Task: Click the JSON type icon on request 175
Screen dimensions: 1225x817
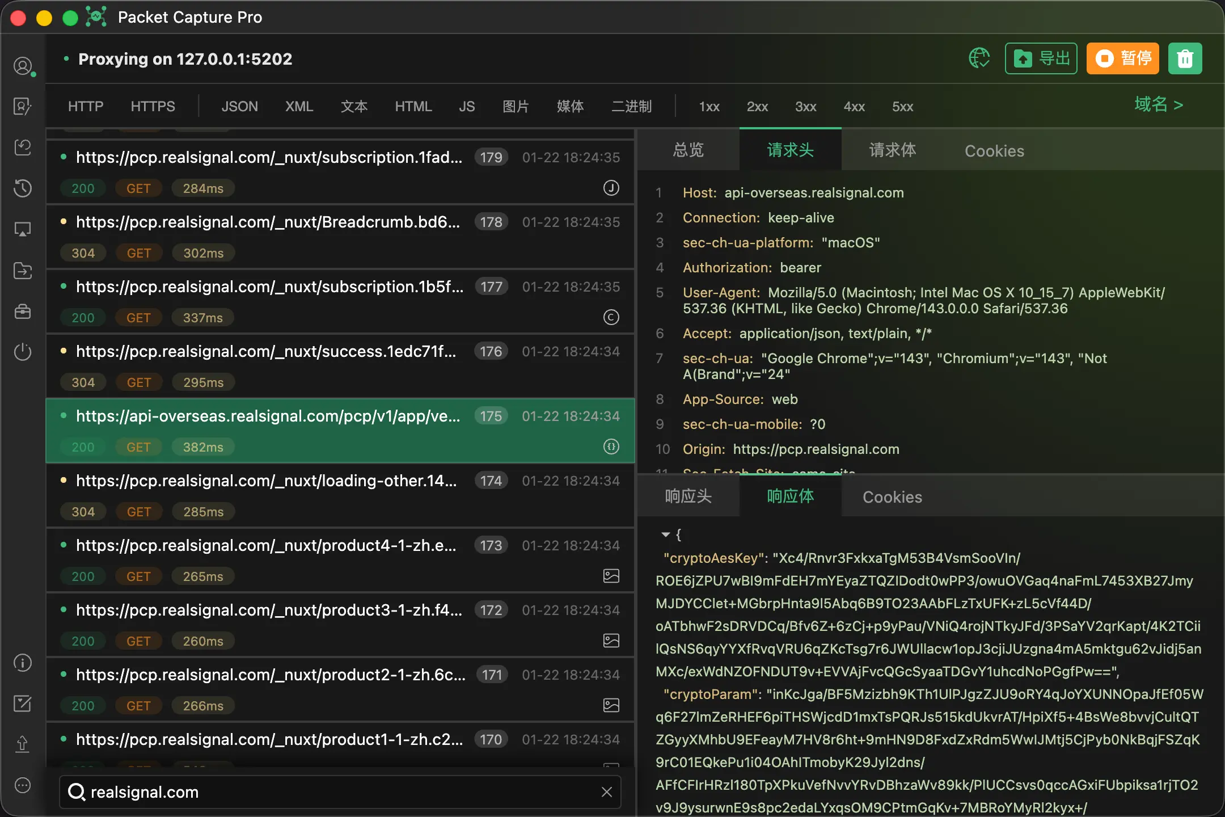Action: (x=611, y=447)
